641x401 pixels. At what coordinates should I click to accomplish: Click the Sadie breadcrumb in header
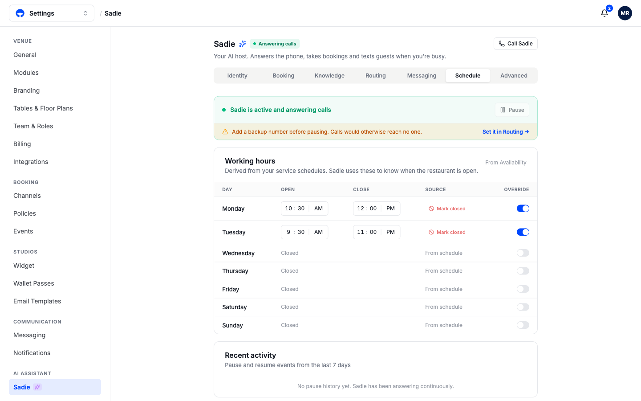pos(113,13)
